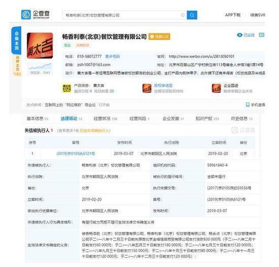
Task: Open the Qichacha logo home link
Action: (x=36, y=15)
